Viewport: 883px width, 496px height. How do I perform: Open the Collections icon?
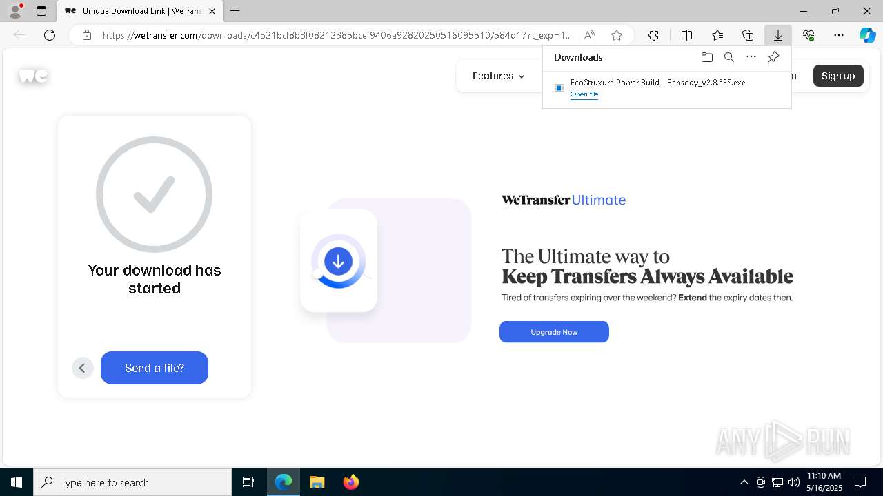(x=748, y=35)
